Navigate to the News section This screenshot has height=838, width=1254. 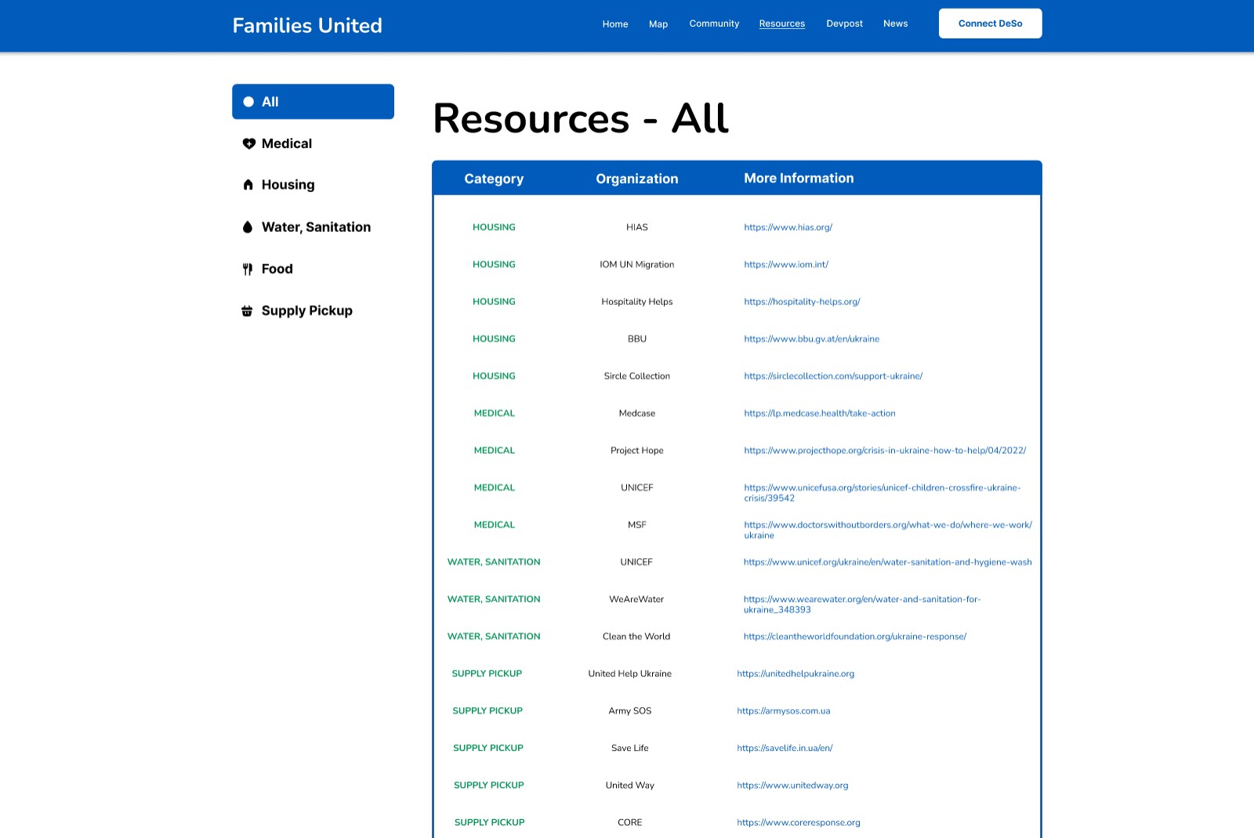(x=895, y=23)
